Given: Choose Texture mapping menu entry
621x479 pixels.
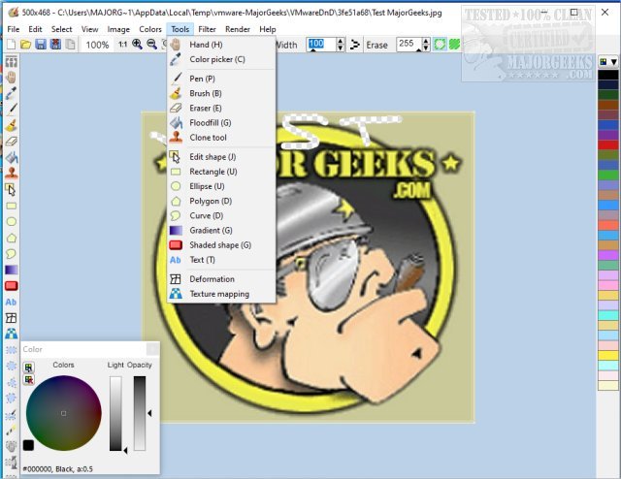Looking at the screenshot, I should (x=221, y=294).
